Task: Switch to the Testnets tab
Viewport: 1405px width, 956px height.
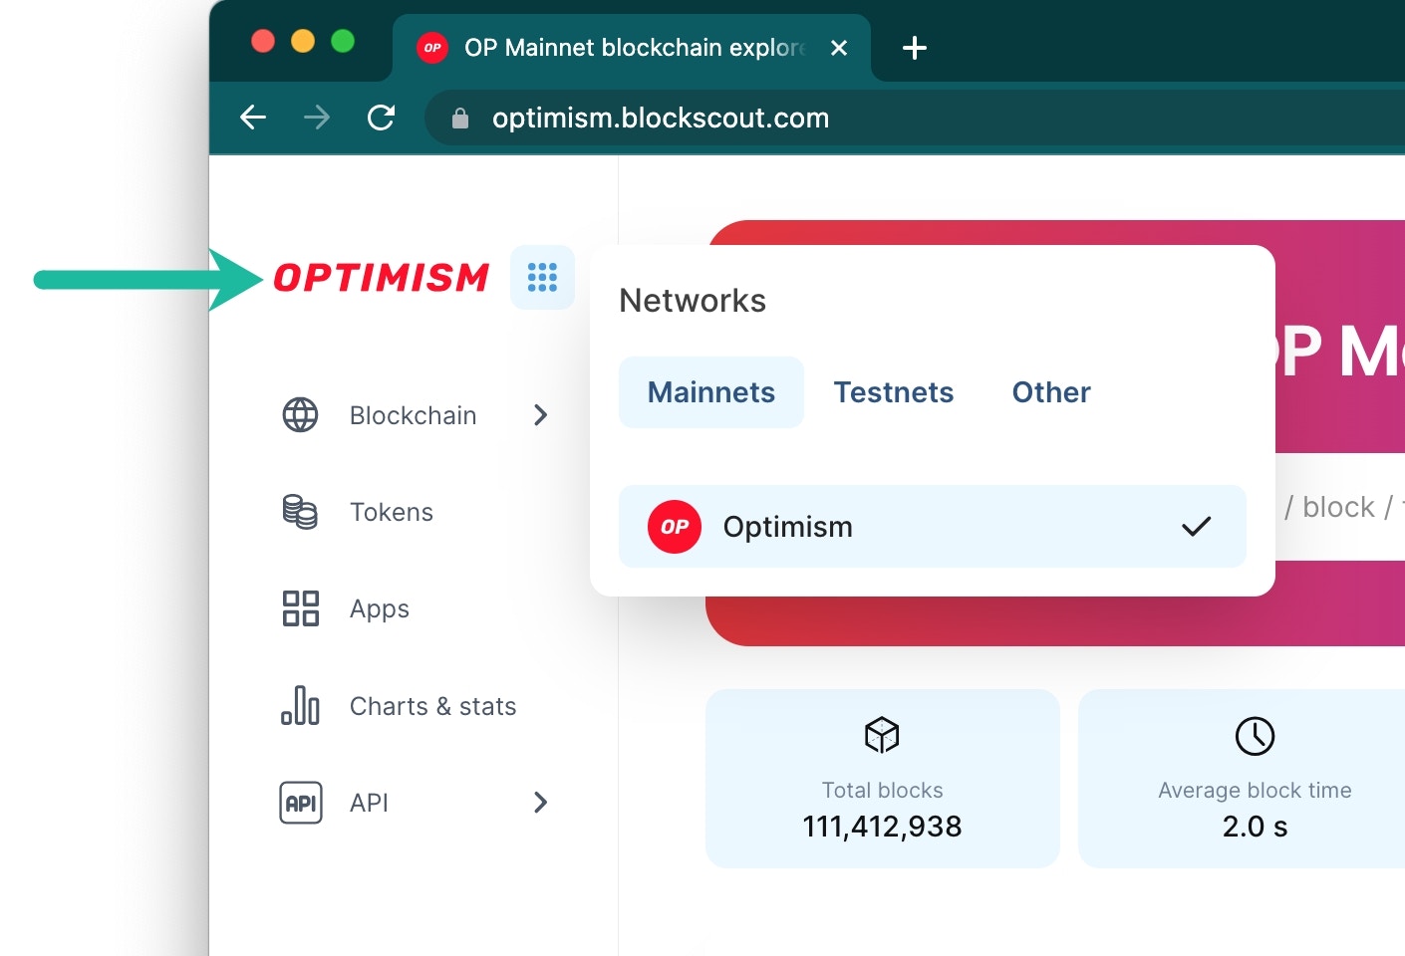Action: click(894, 392)
